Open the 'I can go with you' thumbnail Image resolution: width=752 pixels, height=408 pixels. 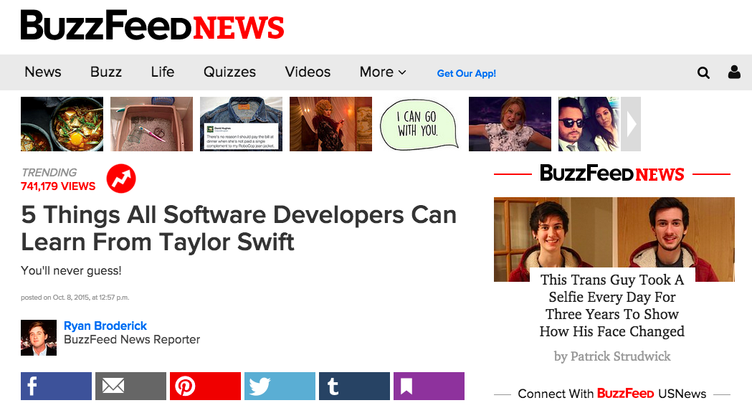420,124
